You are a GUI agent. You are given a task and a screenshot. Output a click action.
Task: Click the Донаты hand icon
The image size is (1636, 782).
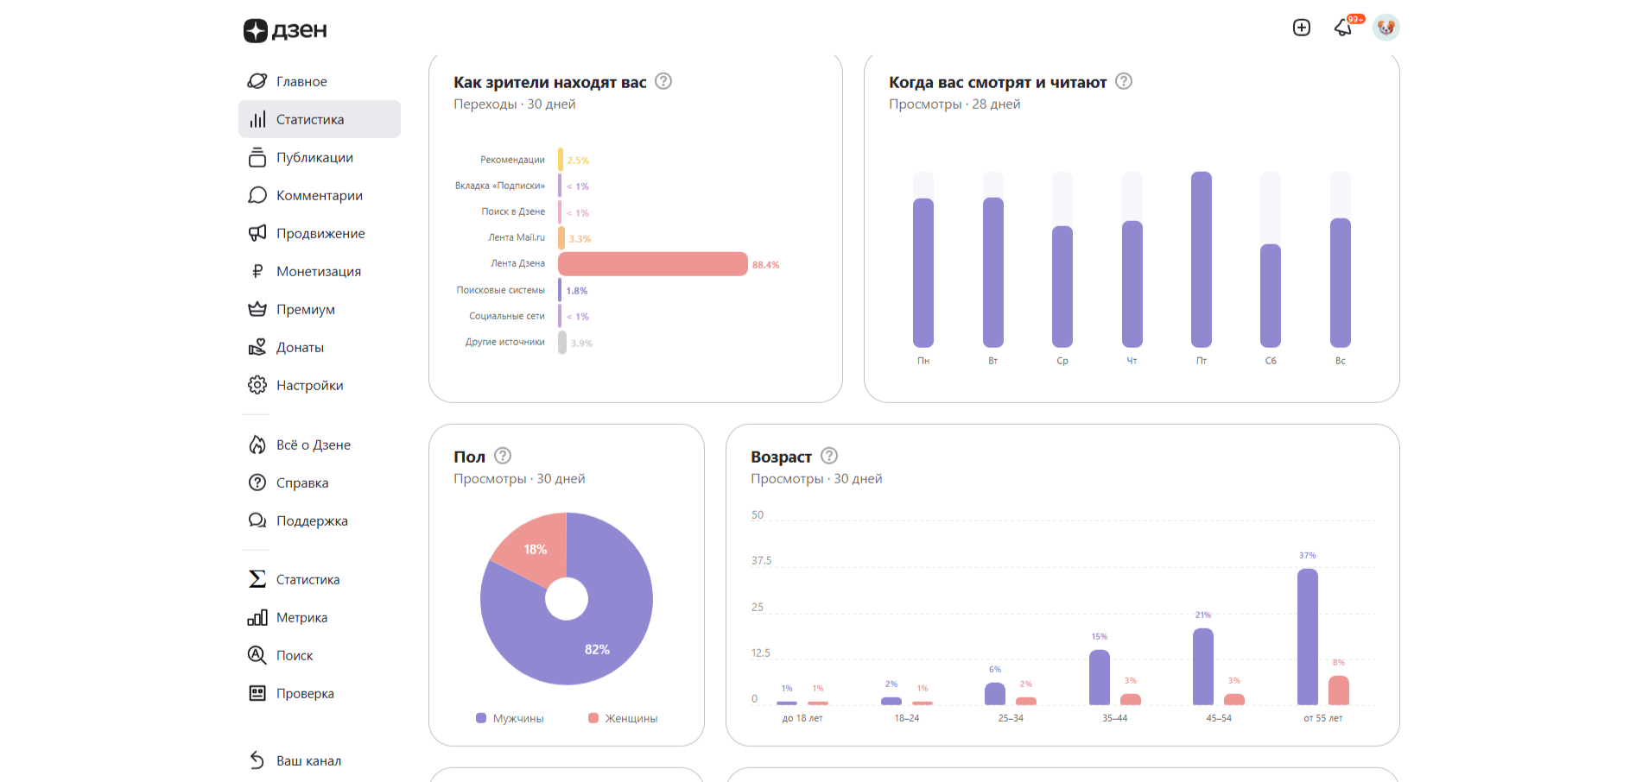pos(257,347)
